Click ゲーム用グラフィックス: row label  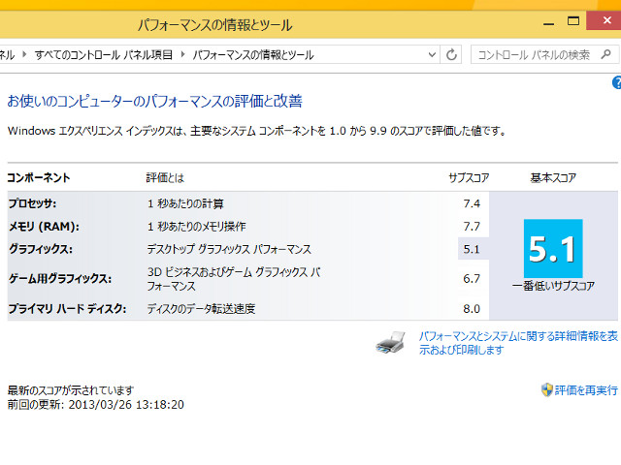[x=60, y=278]
